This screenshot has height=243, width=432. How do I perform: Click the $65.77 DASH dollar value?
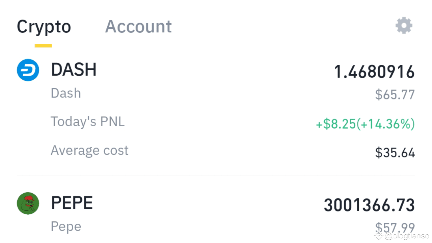[395, 94]
